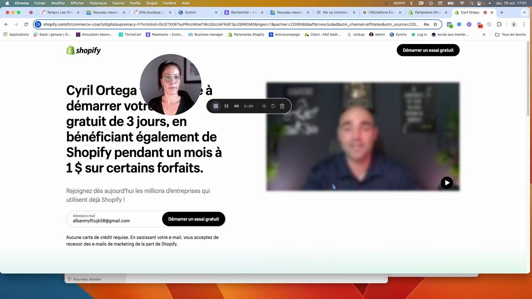Open the Fichier menu

40,3
